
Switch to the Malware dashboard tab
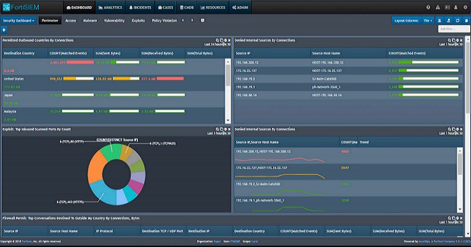click(x=90, y=20)
